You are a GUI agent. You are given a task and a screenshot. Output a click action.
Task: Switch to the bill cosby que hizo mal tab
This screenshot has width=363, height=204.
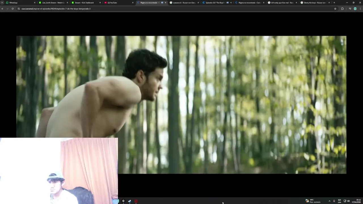282,3
